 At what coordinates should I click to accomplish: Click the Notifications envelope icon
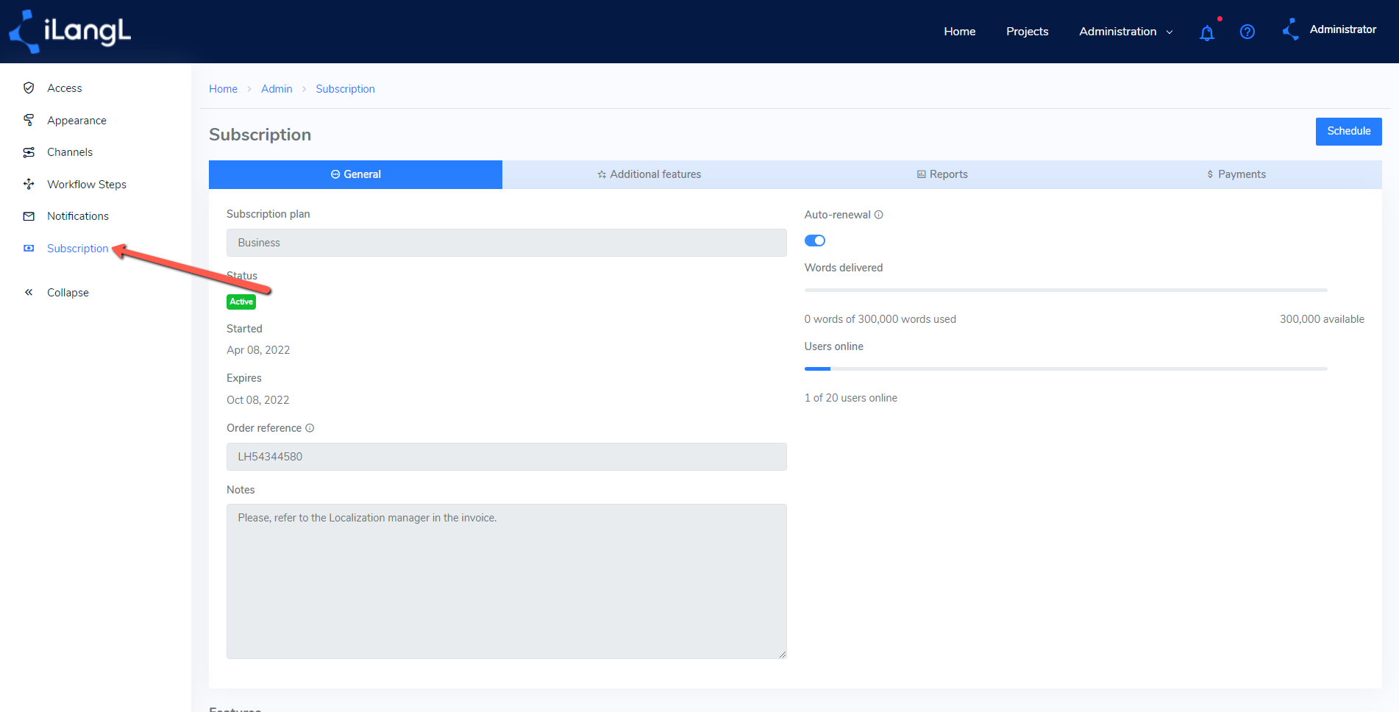tap(29, 216)
